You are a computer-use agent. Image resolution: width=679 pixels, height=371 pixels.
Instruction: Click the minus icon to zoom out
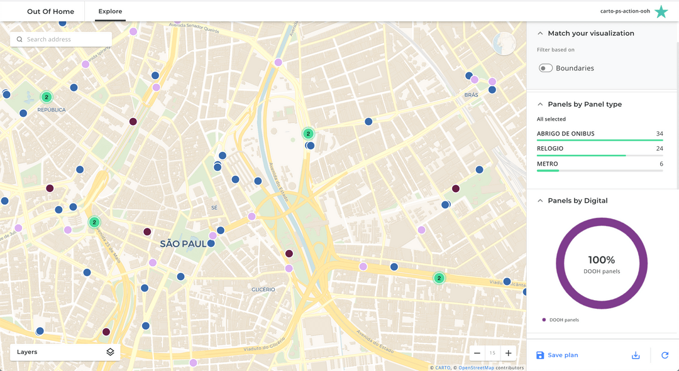click(x=477, y=353)
